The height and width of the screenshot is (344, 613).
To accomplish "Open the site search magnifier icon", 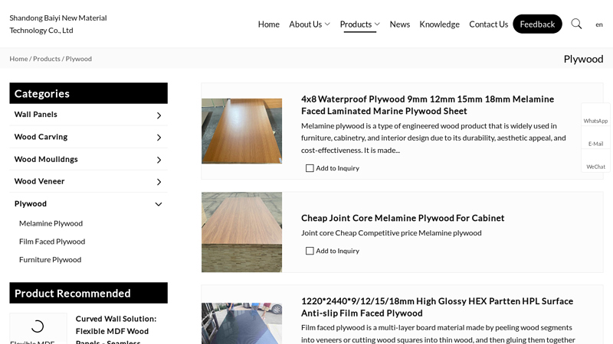I will coord(576,24).
